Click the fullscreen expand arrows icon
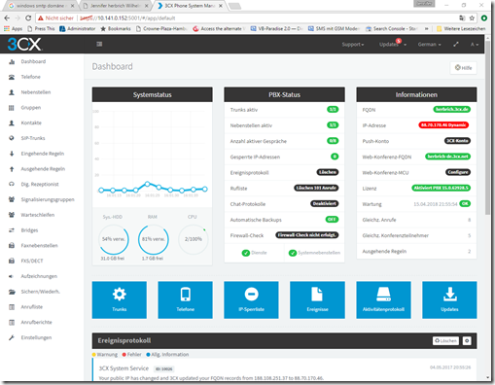 point(456,44)
